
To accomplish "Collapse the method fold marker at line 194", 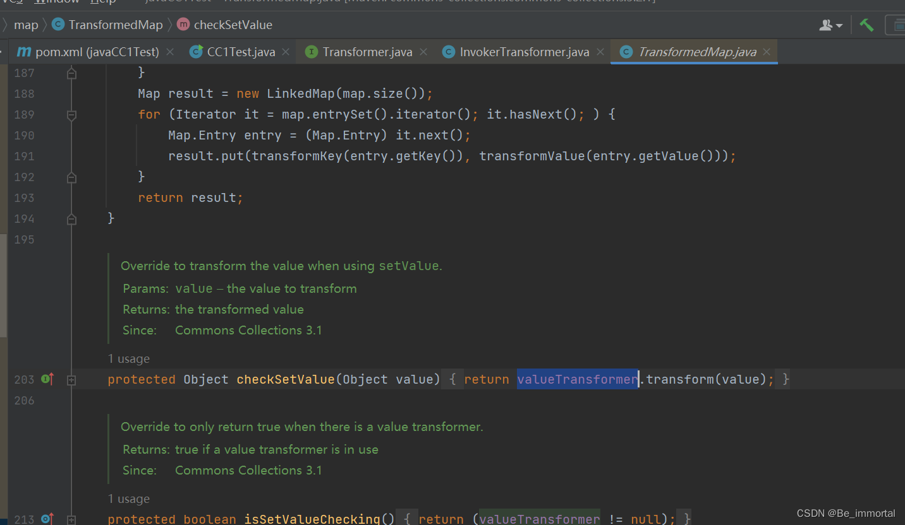I will [71, 219].
